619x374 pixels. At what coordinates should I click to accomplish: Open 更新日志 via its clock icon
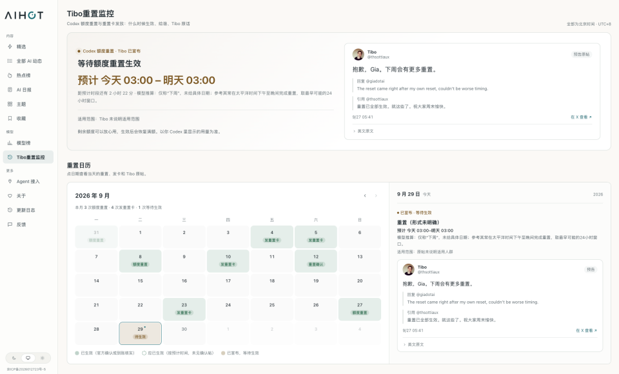coord(10,210)
